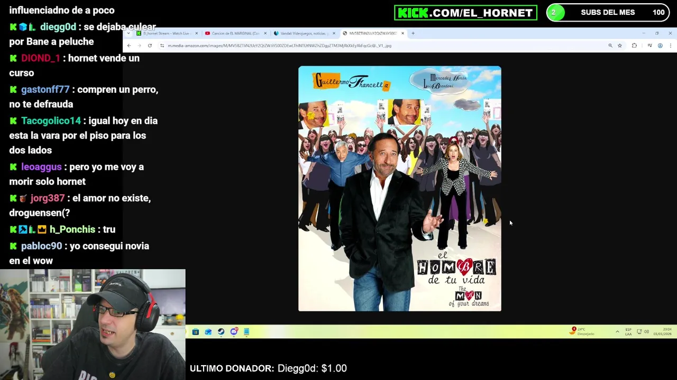
Task: Click the streamer webcam overlay
Action: pos(93,325)
